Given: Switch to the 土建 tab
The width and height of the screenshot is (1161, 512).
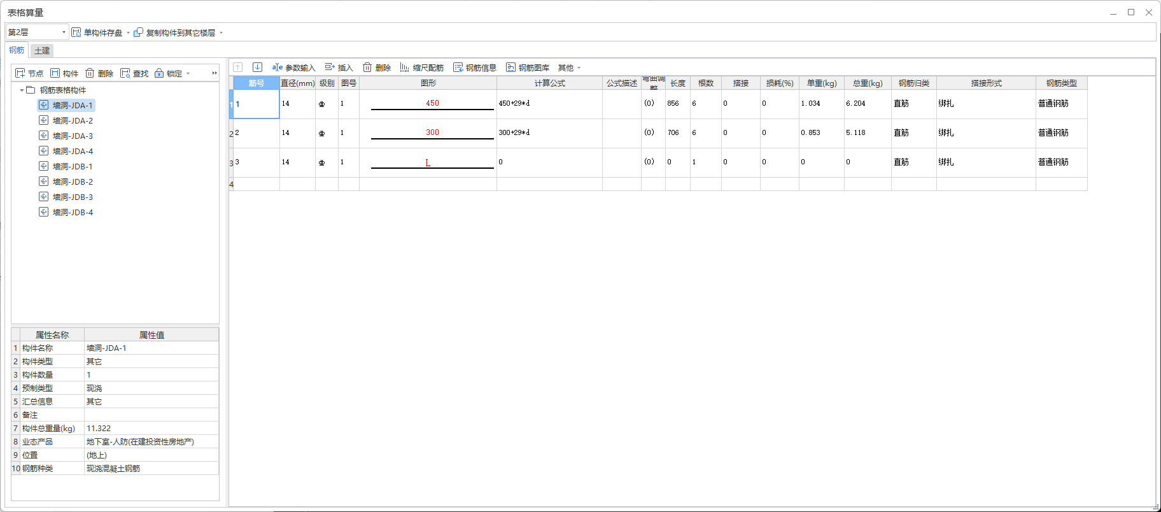Looking at the screenshot, I should click(x=42, y=50).
